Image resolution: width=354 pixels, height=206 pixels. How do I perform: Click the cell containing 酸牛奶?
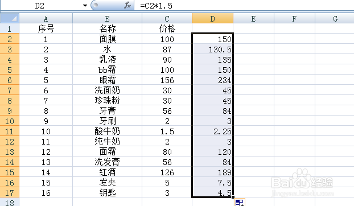[x=107, y=131]
